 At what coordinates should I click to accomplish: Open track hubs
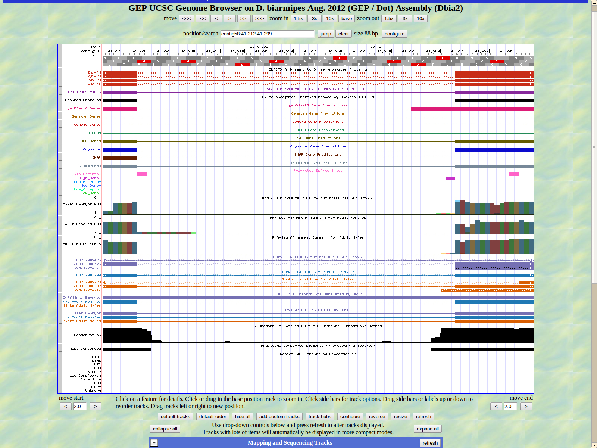(320, 417)
